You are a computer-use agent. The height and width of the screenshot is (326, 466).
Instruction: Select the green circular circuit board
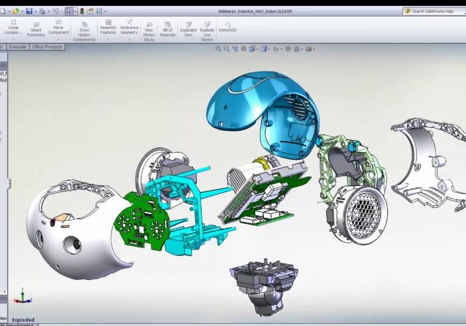click(x=141, y=222)
